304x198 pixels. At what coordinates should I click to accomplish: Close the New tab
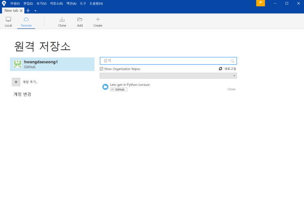[21, 11]
